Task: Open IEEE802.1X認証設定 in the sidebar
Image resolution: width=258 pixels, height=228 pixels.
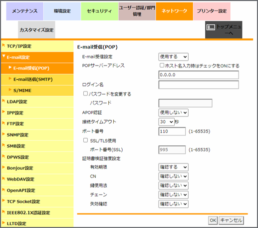Action: tap(37, 212)
